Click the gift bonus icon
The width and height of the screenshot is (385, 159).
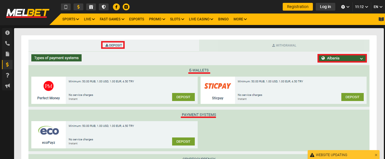point(91,7)
